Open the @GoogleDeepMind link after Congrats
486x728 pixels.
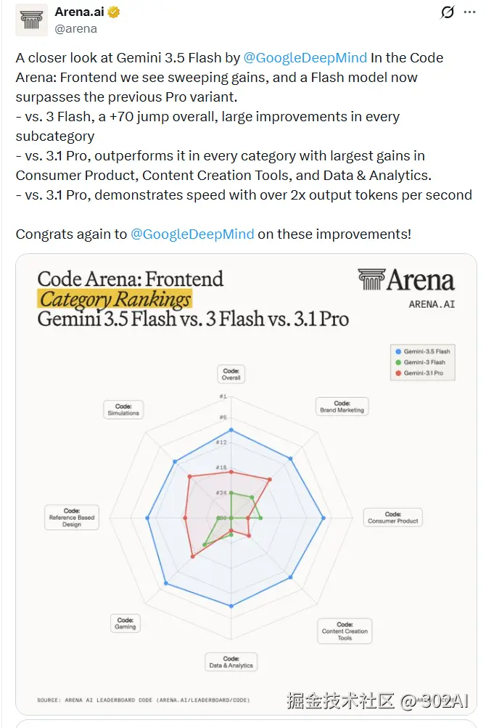pyautogui.click(x=192, y=234)
